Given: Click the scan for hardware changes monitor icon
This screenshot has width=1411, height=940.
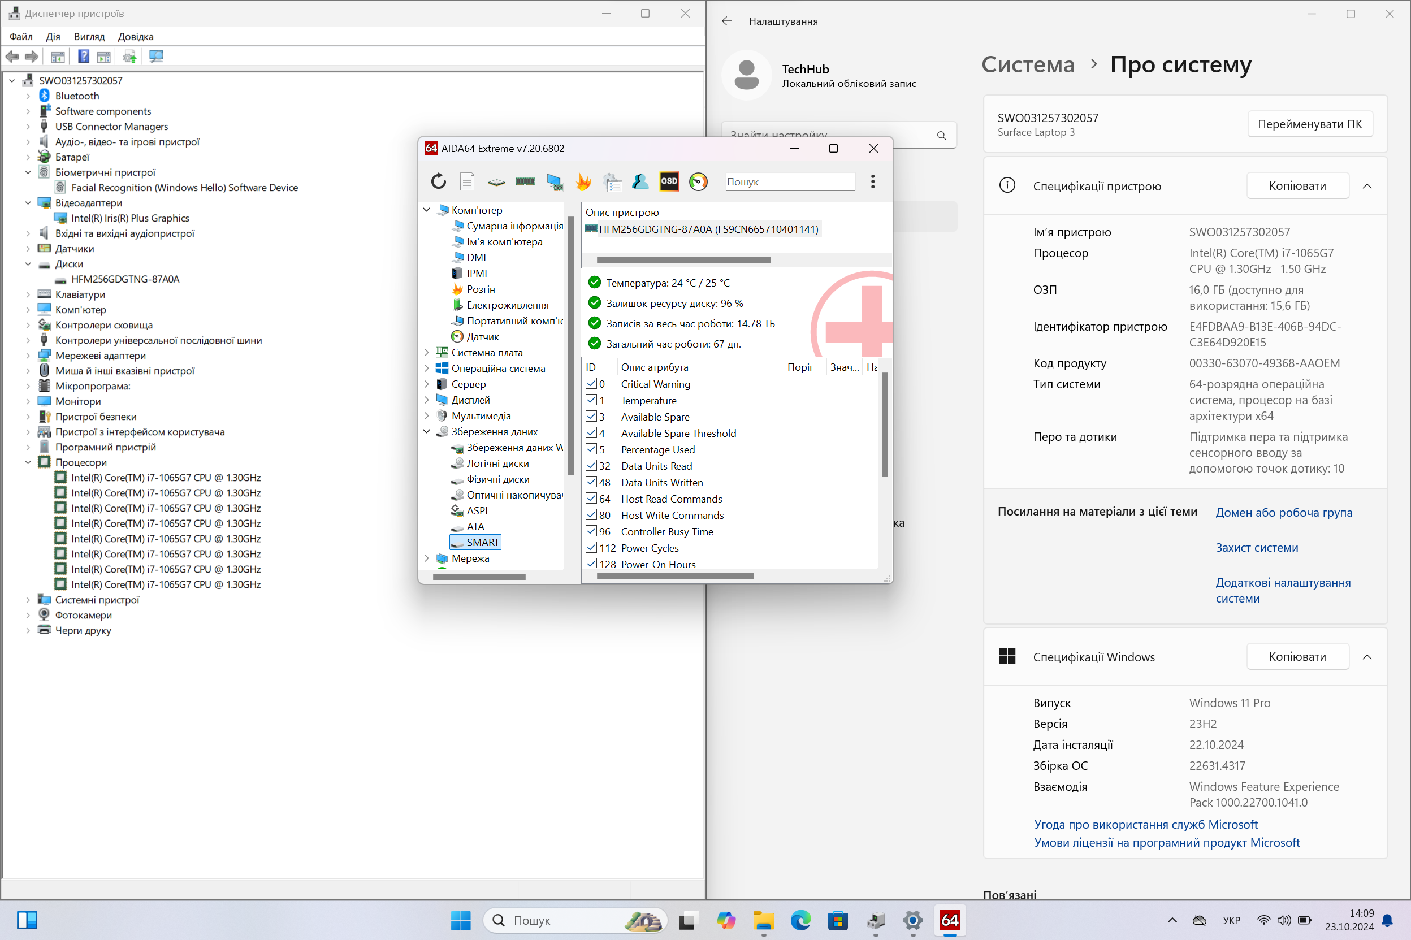Looking at the screenshot, I should click(157, 57).
